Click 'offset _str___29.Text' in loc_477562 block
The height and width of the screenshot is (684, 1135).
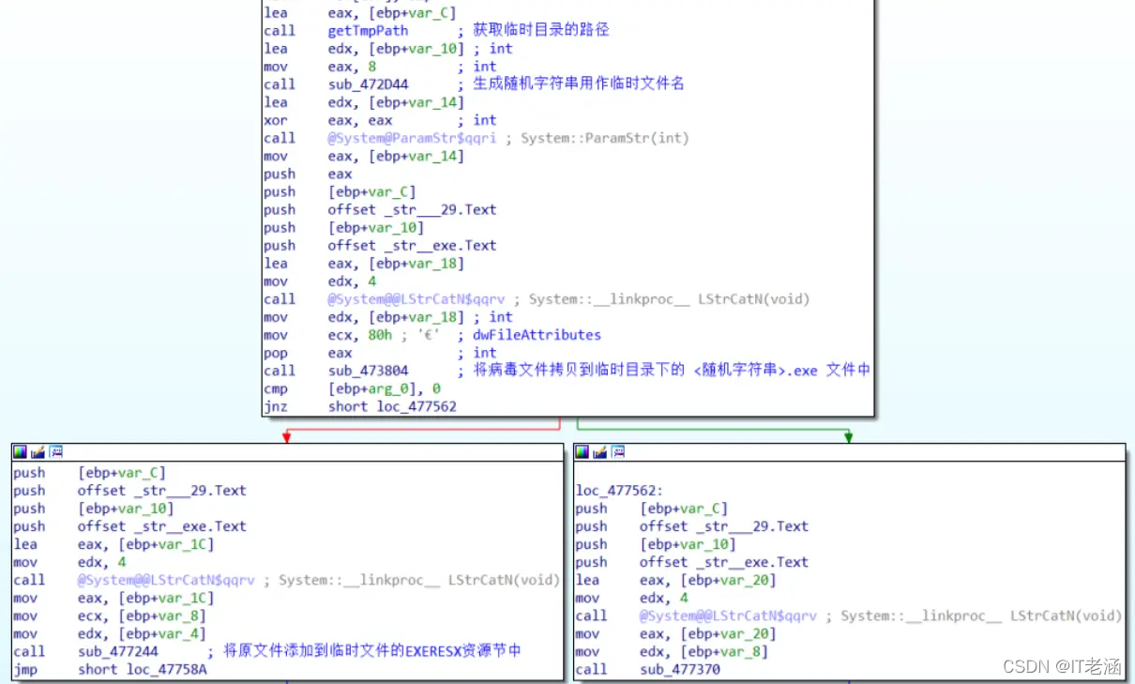pos(724,526)
